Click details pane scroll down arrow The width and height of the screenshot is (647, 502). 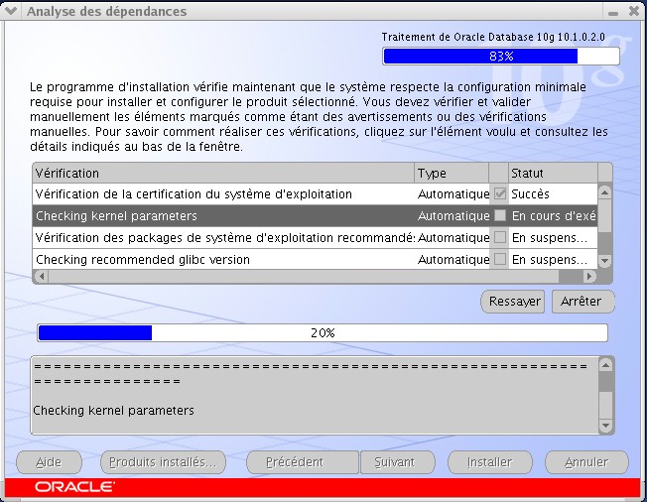605,426
